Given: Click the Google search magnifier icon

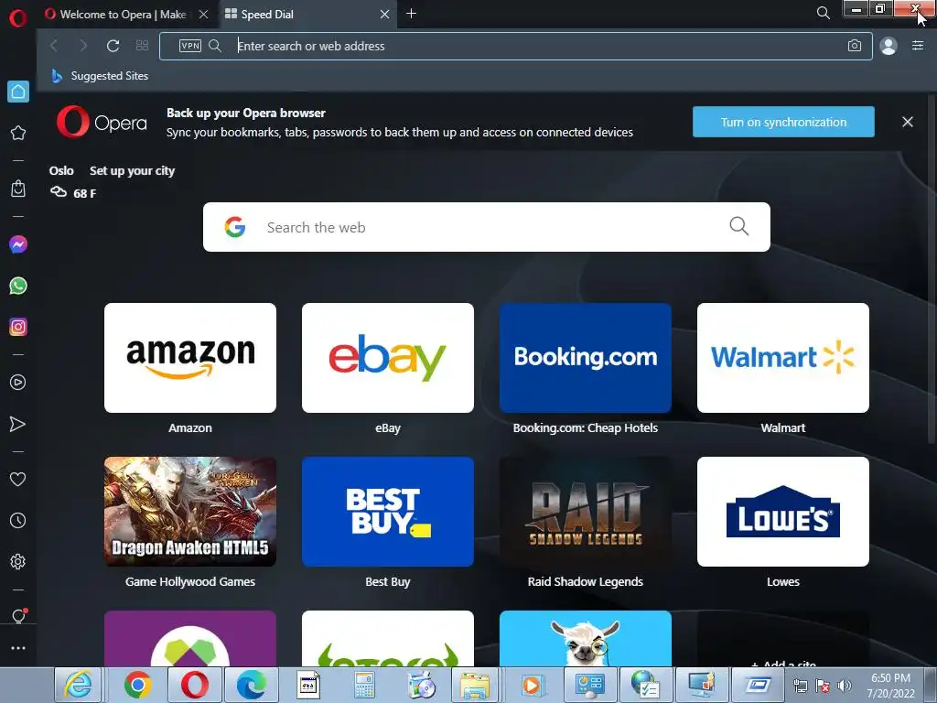Looking at the screenshot, I should 739,227.
